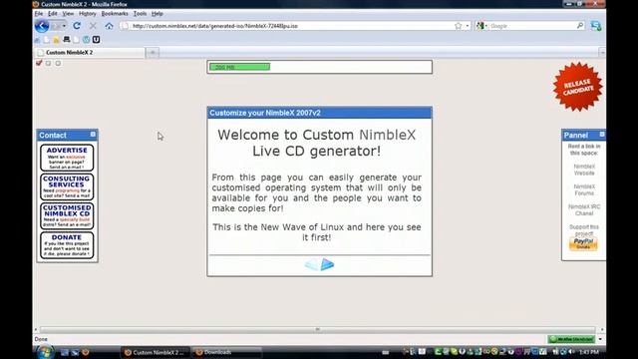
Task: Open the Help menu
Action: [x=158, y=13]
